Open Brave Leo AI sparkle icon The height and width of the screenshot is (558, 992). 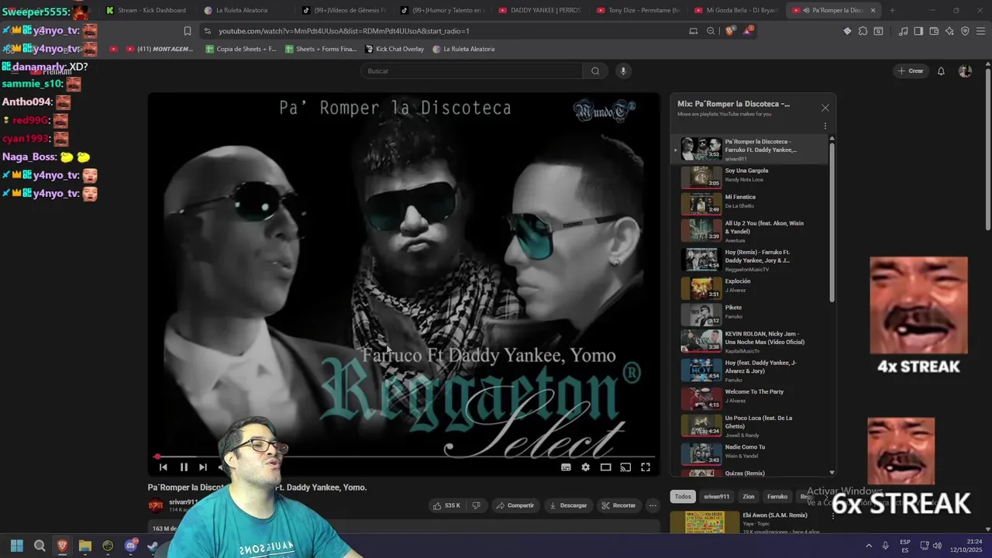coord(949,31)
